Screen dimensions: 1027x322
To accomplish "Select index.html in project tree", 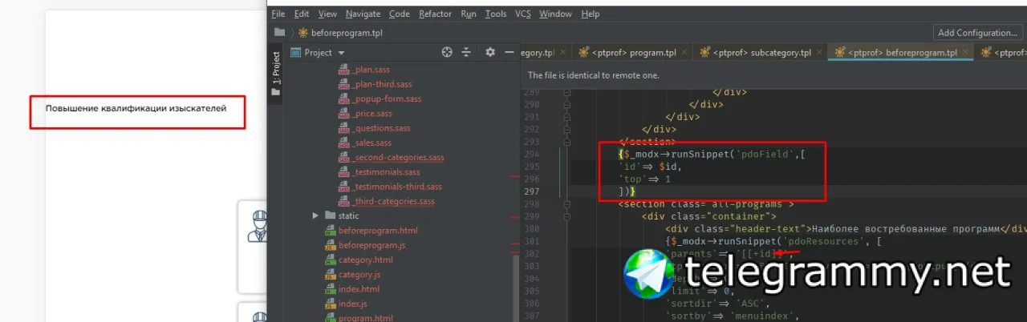I will click(x=359, y=289).
